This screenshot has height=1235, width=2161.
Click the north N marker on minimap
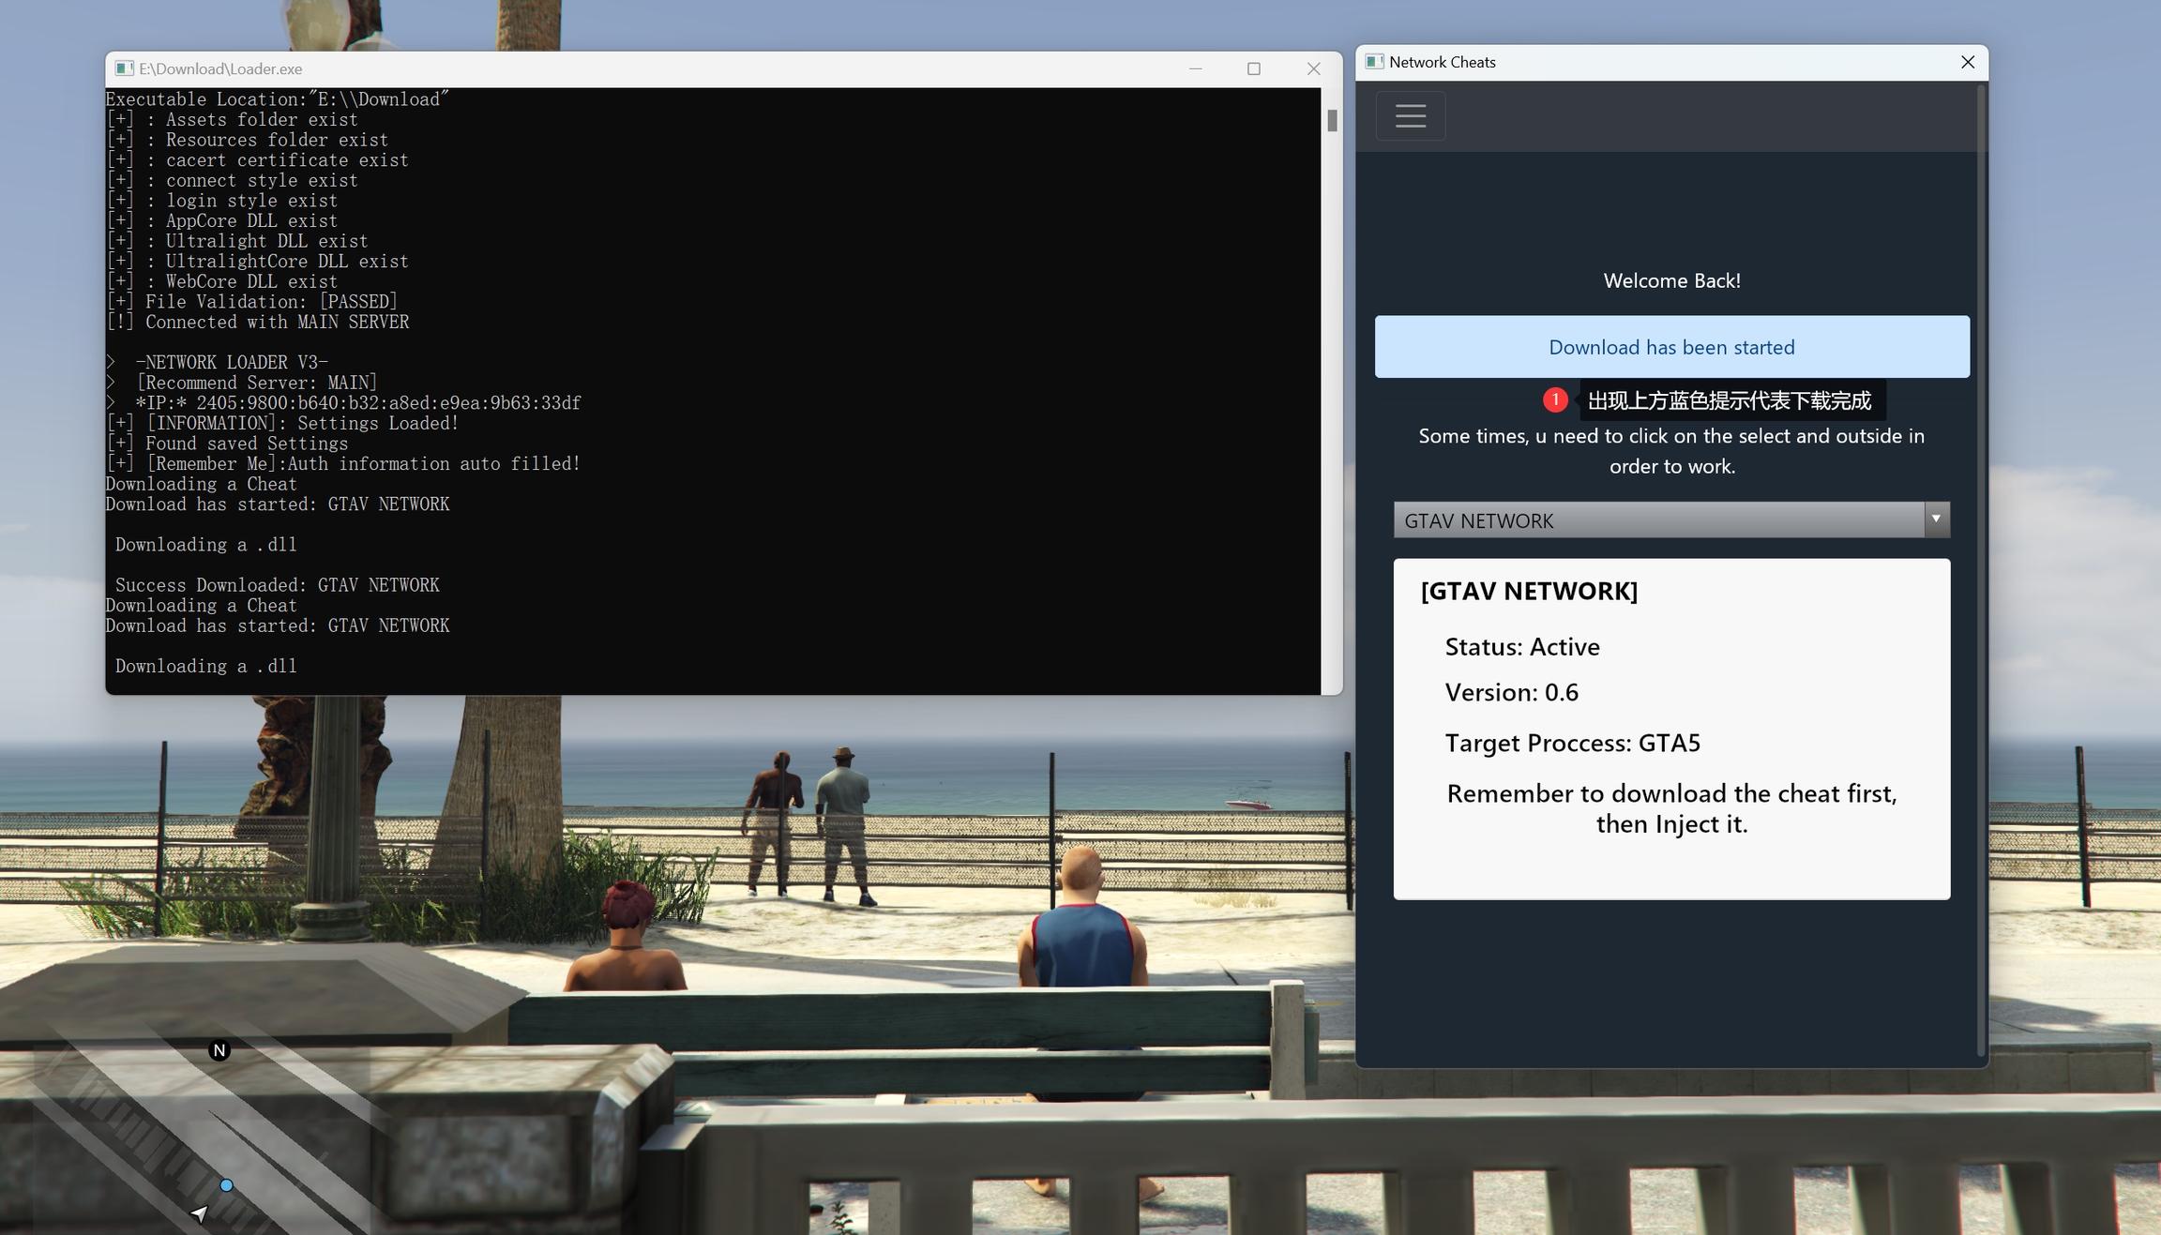point(219,1050)
